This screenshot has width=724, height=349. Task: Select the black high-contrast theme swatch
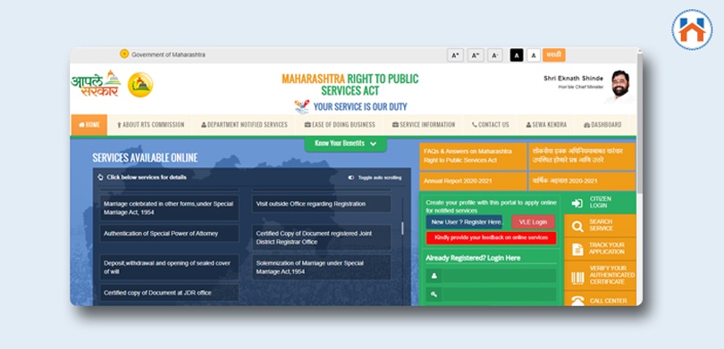click(517, 55)
